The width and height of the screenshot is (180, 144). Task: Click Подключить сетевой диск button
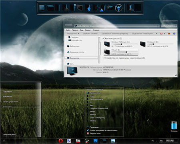(142, 34)
